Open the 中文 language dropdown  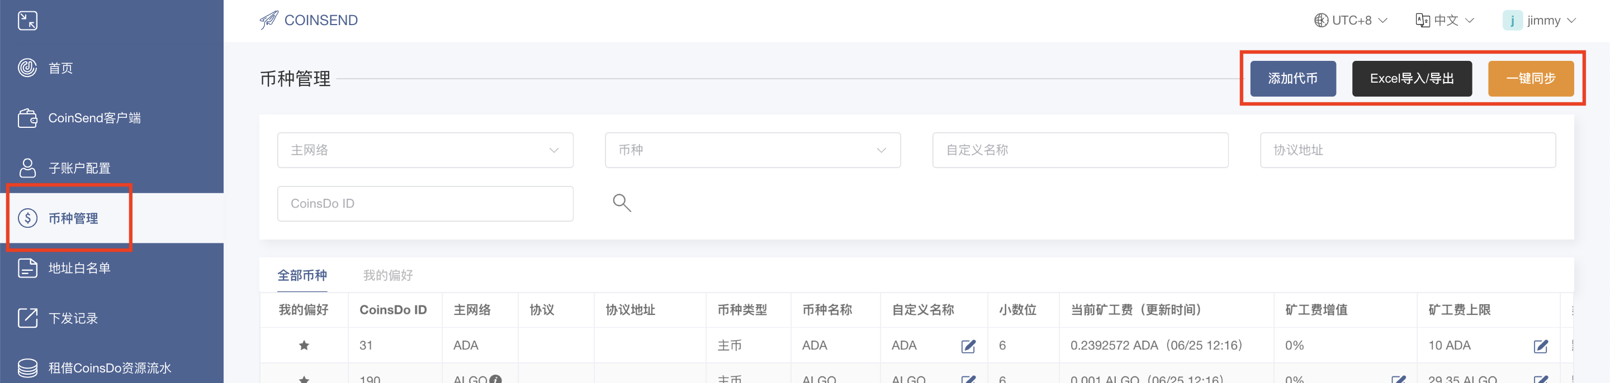(1445, 21)
